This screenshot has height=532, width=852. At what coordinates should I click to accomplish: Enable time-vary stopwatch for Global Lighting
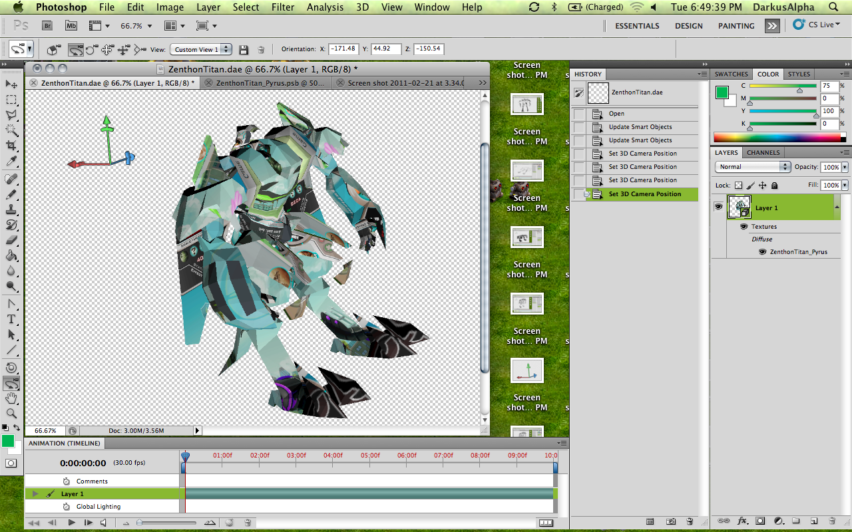pyautogui.click(x=67, y=507)
